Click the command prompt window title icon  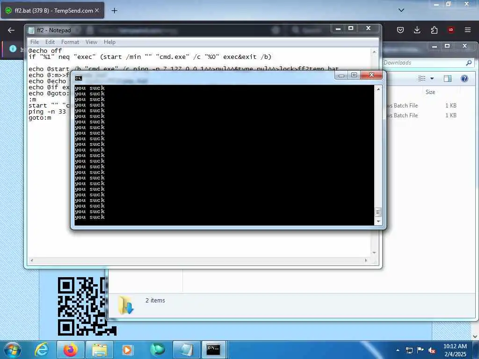click(79, 78)
